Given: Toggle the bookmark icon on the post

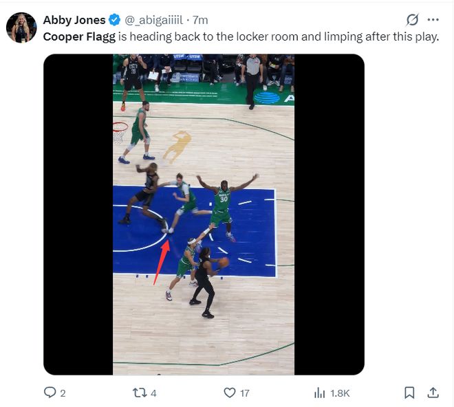Looking at the screenshot, I should (409, 393).
